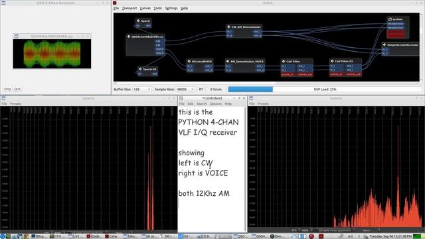Open the FFT size dropdown in right Spectr
425x239 pixels.
tap(305, 230)
